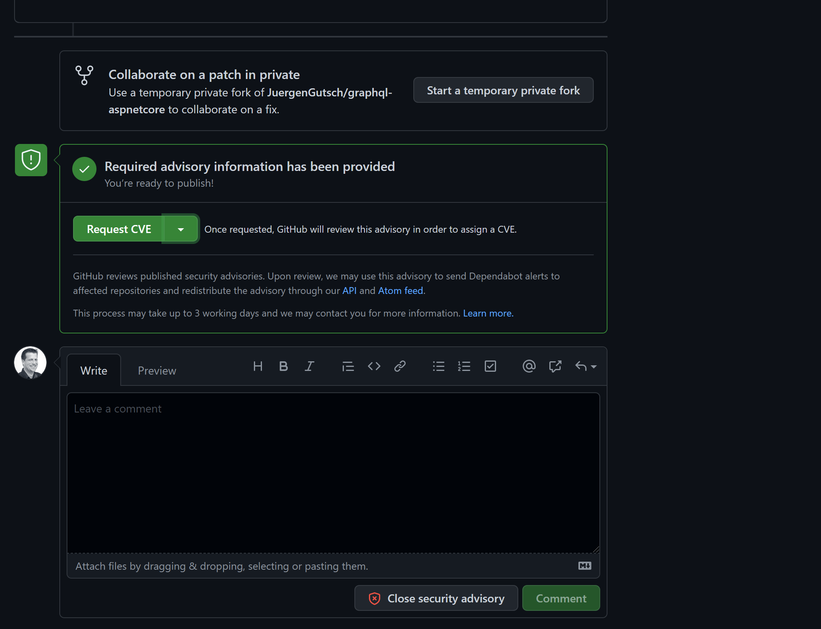The image size is (821, 629).
Task: Click the 'You're ready to publish!' text
Action: [159, 183]
